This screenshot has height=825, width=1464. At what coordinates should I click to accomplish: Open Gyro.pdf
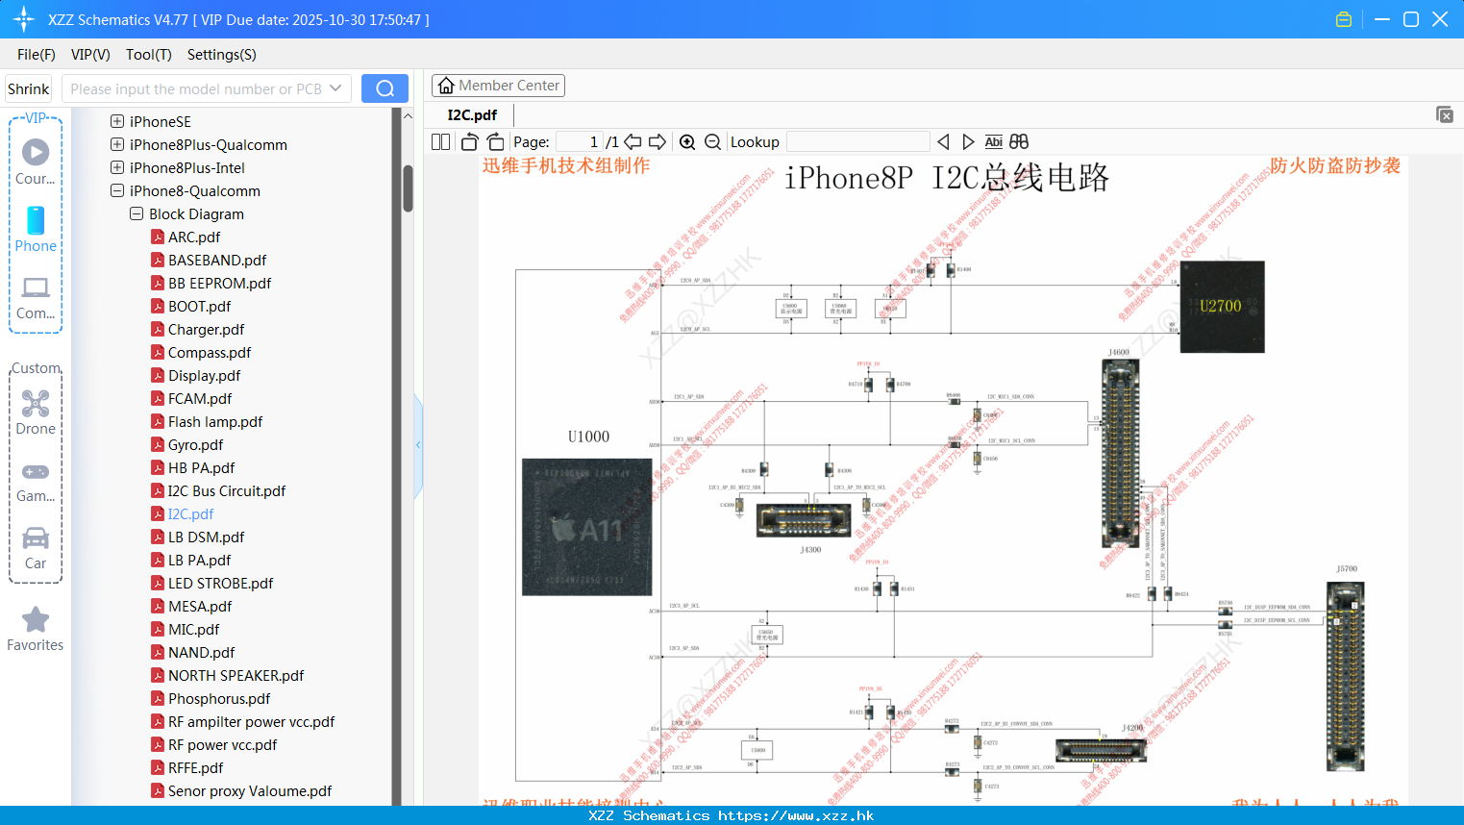point(195,444)
